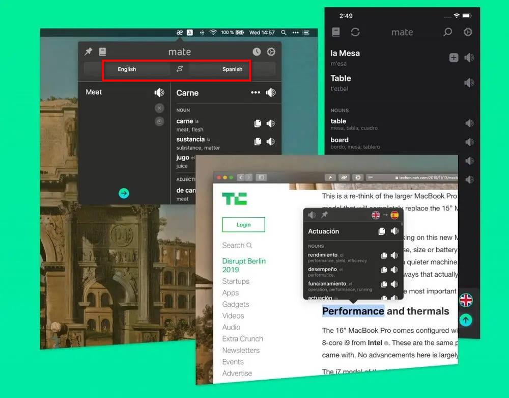Viewport: 509px width, 398px height.
Task: Copy the 'Actuación' translation
Action: coord(382,231)
